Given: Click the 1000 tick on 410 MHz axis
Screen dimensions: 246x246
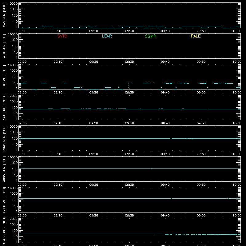Looking at the screenshot, I should (14, 40).
